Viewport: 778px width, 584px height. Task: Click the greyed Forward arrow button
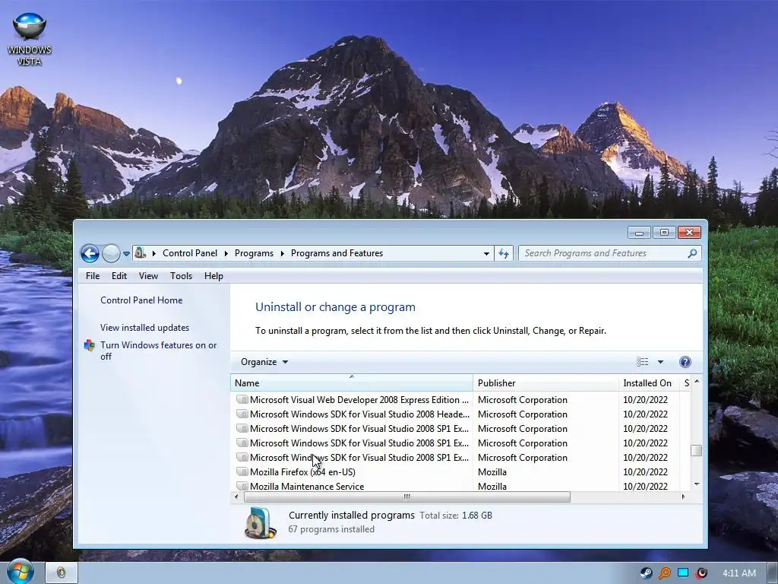[x=111, y=253]
